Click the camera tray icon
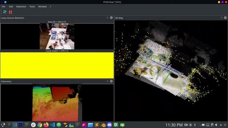228x128 pixels. tap(186, 125)
